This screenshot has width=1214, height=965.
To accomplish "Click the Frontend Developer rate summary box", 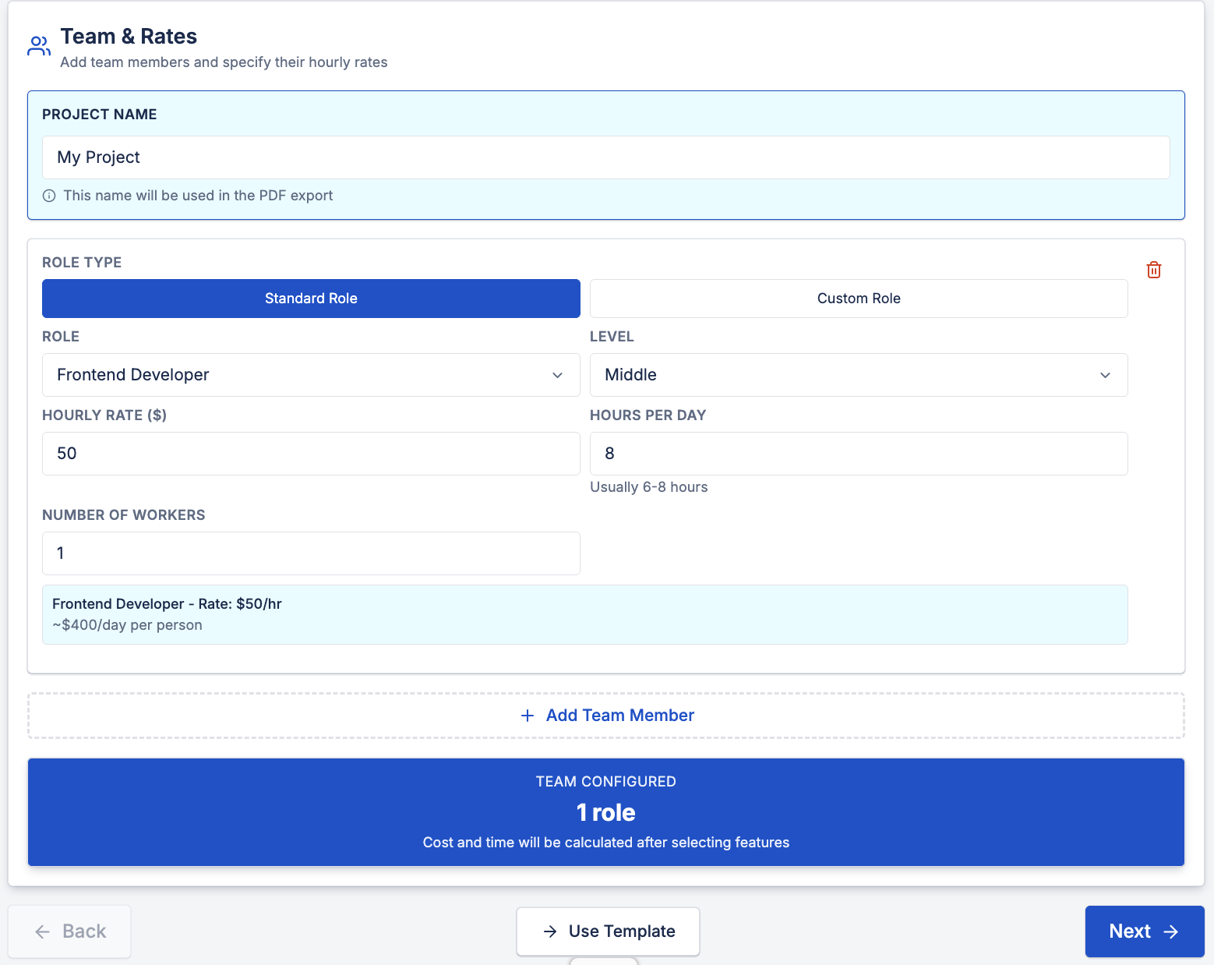I will [584, 614].
